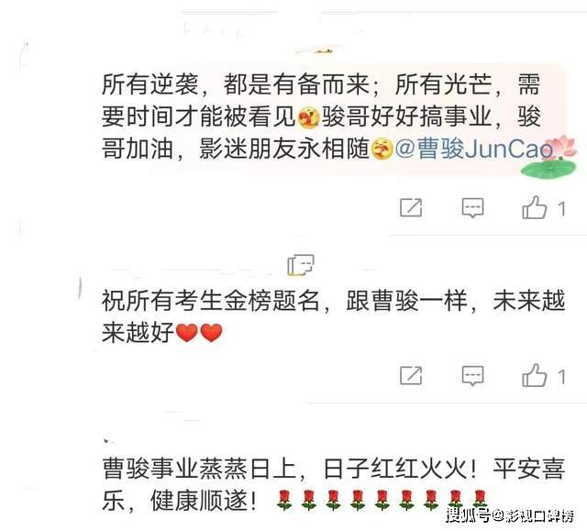Open replies for the 所有逆袭 comment

[x=473, y=208]
